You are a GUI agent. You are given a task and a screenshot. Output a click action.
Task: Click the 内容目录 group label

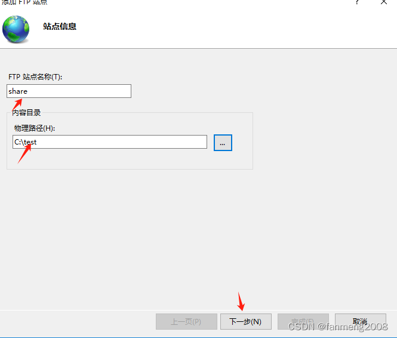(x=26, y=113)
